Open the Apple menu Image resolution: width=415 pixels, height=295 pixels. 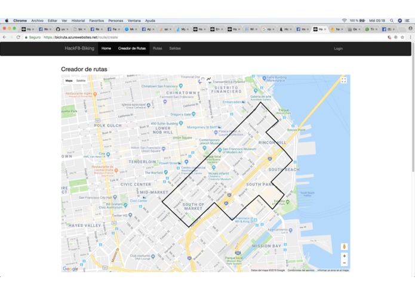click(7, 21)
